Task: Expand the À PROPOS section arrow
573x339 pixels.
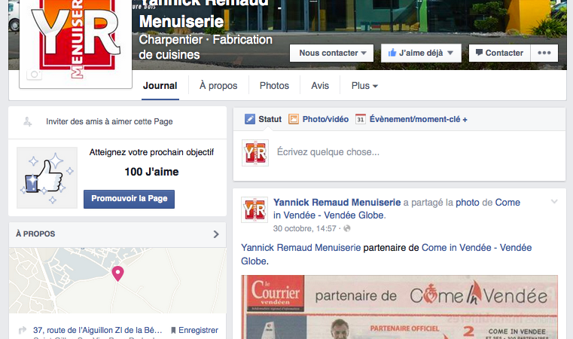Action: coord(216,234)
